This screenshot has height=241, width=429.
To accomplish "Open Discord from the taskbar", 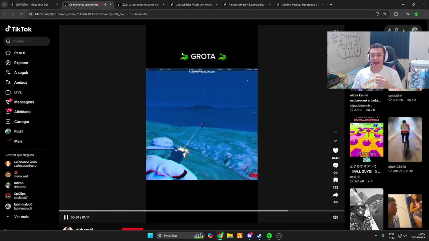I will click(249, 236).
